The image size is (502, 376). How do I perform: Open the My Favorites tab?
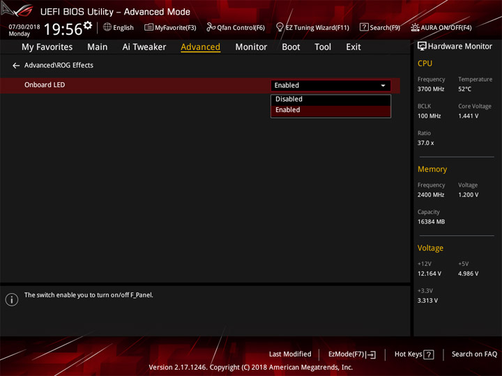pos(47,47)
